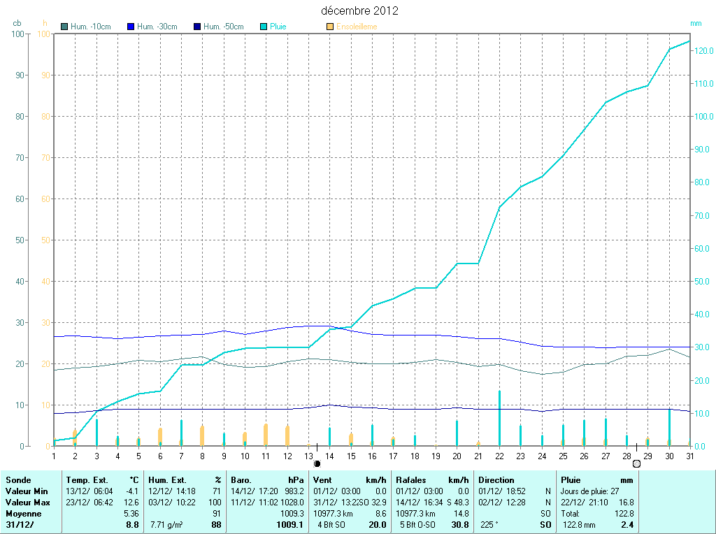Click the Pluie legend cyan square
Viewport: 716px width, 534px height.
click(x=264, y=27)
